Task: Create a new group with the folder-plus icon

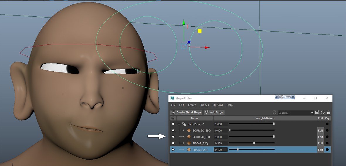Action: 317,113
